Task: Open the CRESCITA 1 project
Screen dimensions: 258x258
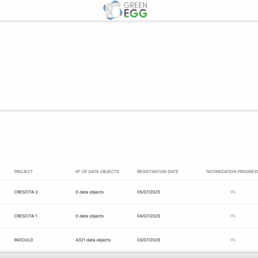Action: 25,216
